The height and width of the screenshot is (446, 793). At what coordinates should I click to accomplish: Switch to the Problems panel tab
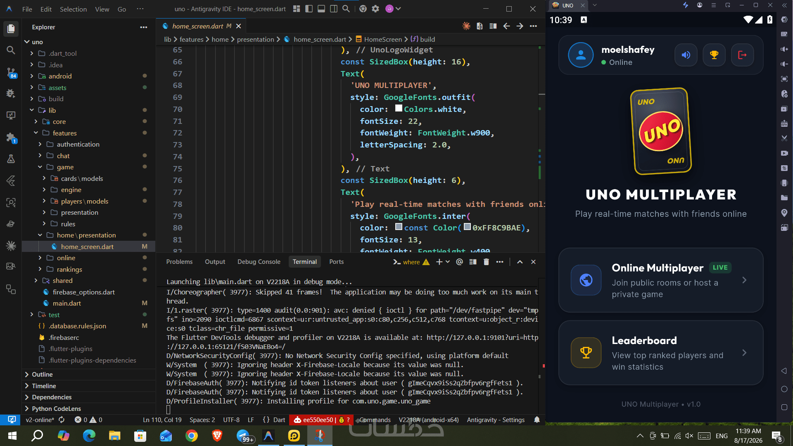pos(179,262)
